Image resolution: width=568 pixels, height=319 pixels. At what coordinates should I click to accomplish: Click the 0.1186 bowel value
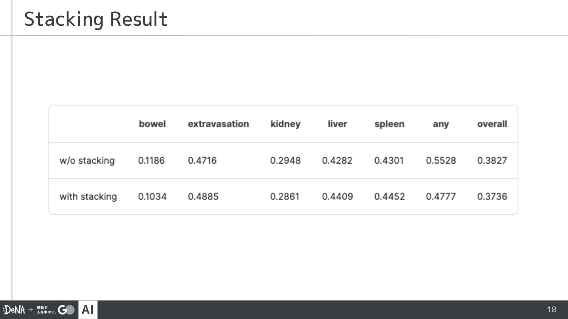click(x=151, y=161)
